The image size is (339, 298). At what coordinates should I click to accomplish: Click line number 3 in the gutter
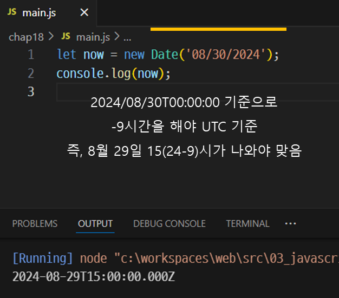coord(31,91)
